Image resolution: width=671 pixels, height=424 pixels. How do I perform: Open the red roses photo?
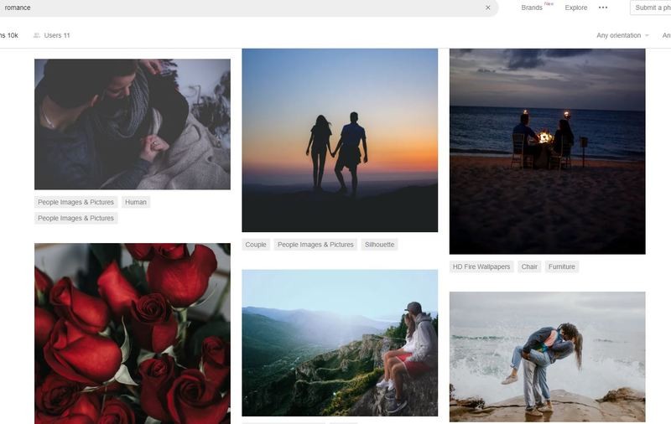132,334
